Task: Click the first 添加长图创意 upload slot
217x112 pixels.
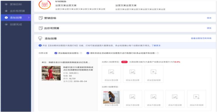Action: [x=111, y=74]
